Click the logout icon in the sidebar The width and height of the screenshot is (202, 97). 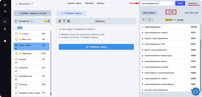click(5, 11)
